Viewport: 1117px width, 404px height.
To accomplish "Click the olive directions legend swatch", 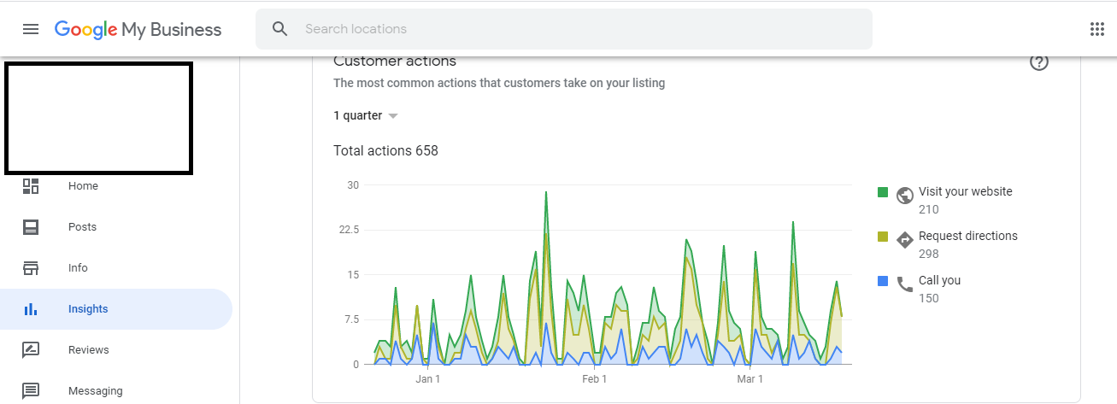I will (x=883, y=237).
